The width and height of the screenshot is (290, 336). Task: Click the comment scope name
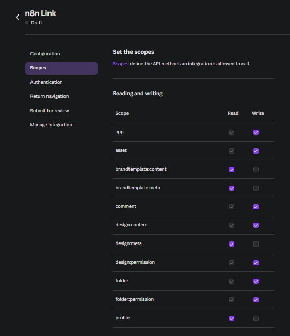pyautogui.click(x=126, y=206)
